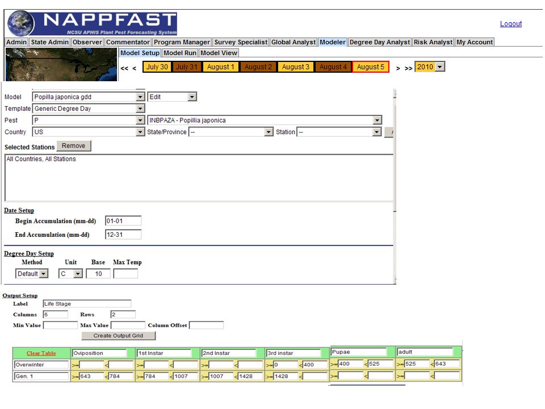Click the End Accumulation date field
Screen dimensions: 545x409
[x=123, y=235]
